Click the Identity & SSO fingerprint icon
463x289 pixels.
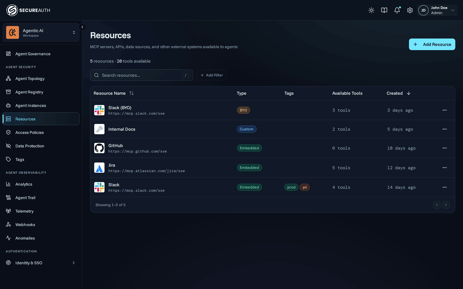8,263
